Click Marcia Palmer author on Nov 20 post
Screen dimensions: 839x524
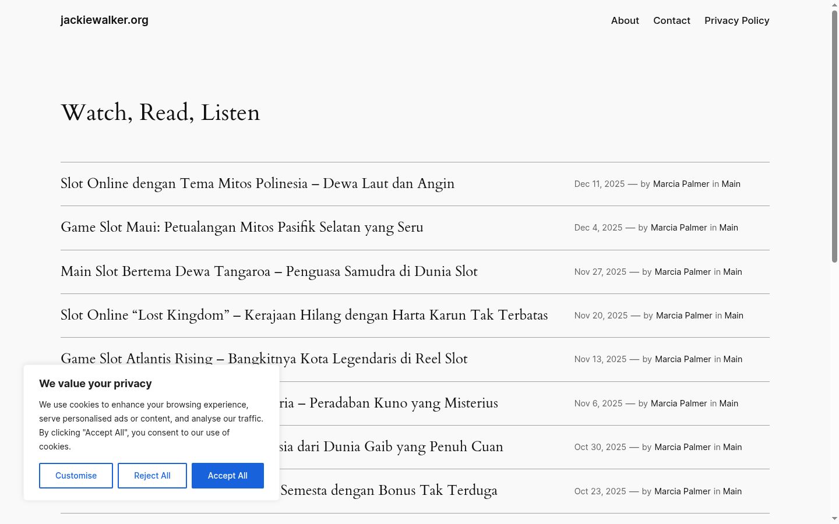[x=684, y=316]
